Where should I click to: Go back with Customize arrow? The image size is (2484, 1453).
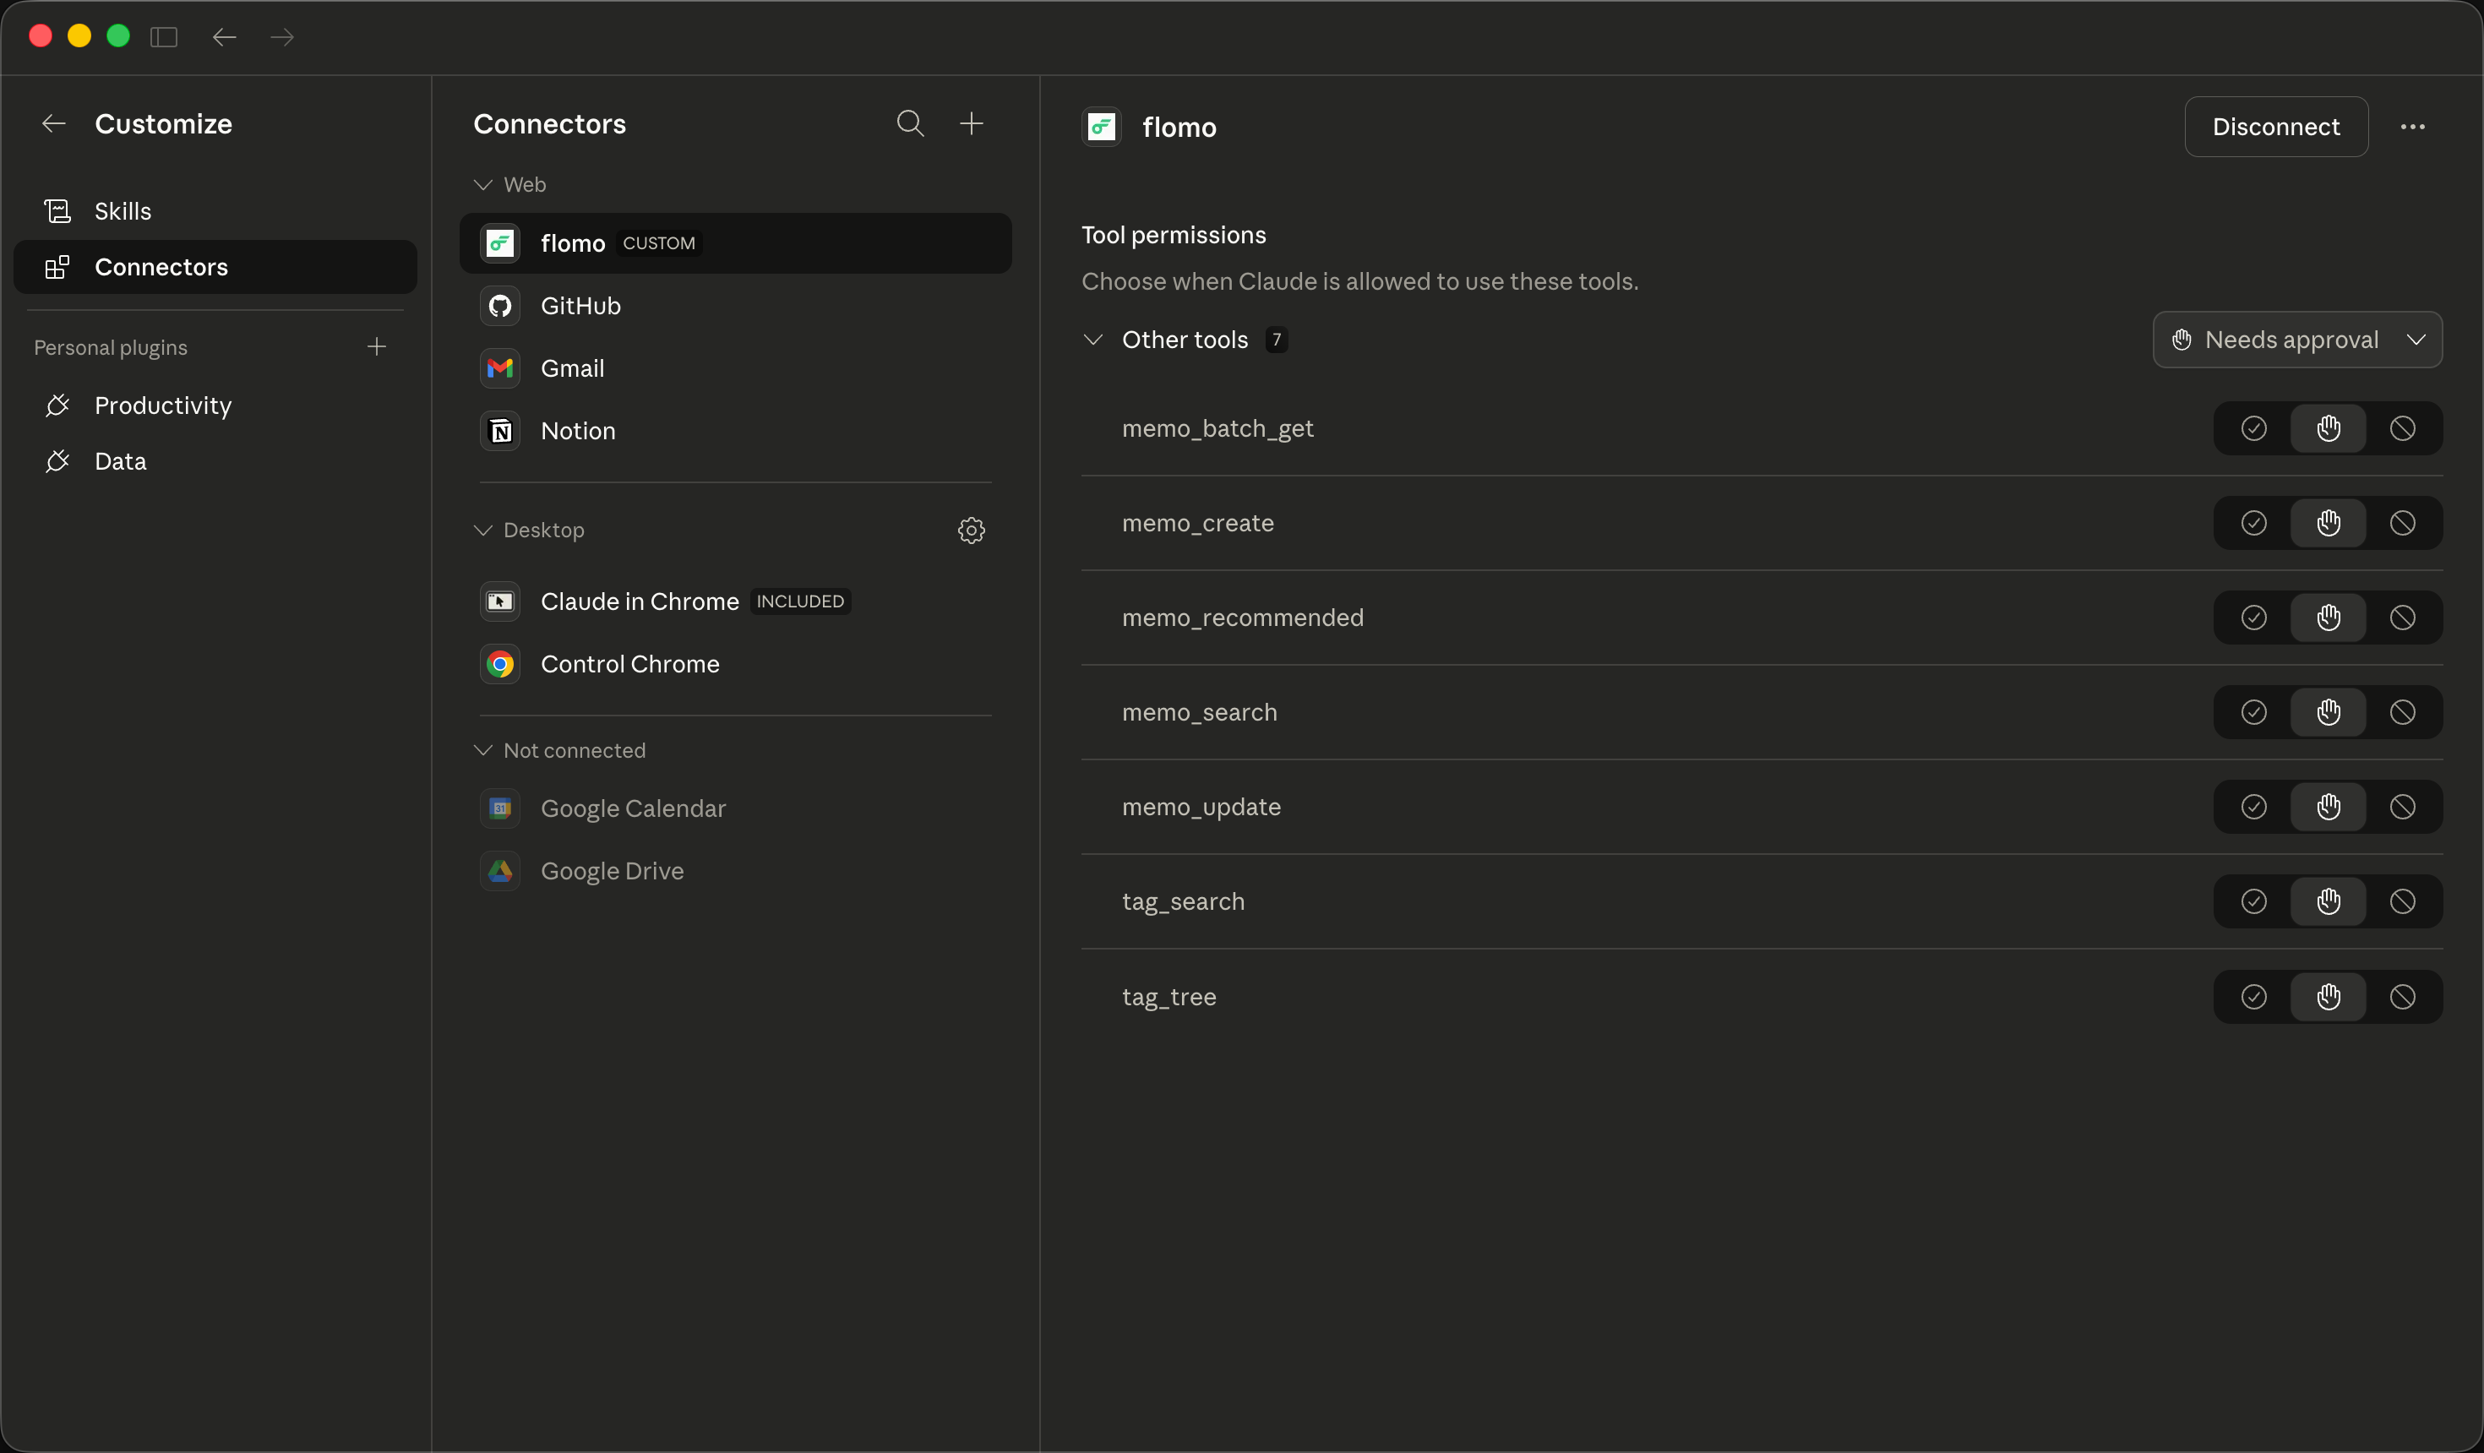pyautogui.click(x=53, y=123)
